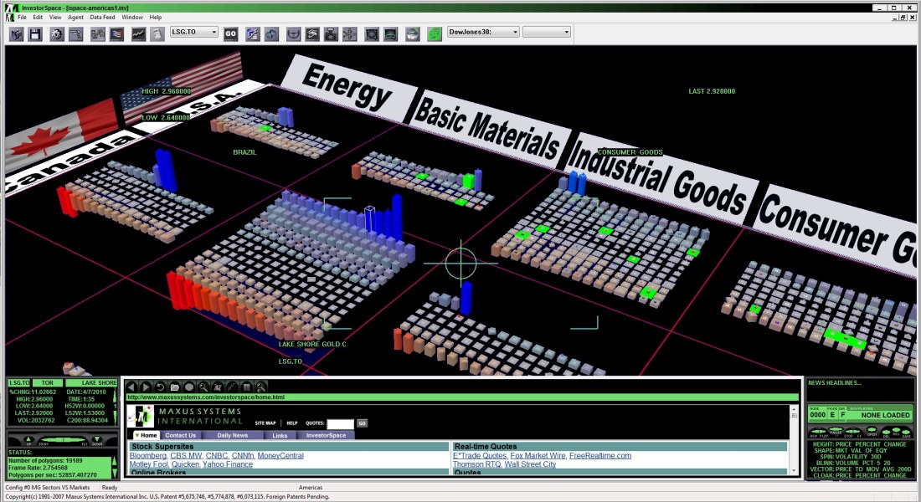Click the pencil-chart icon right of GO
The height and width of the screenshot is (502, 921).
click(253, 34)
